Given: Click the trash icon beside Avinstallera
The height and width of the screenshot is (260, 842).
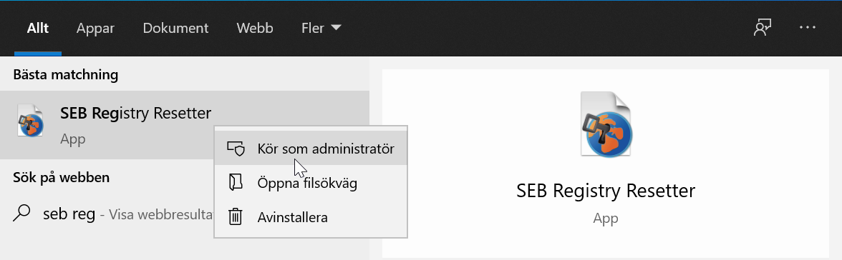Looking at the screenshot, I should click(x=235, y=217).
